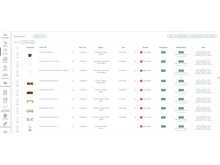Click view eye icon for Pair of Rustic Timber Bedsides

tap(198, 81)
